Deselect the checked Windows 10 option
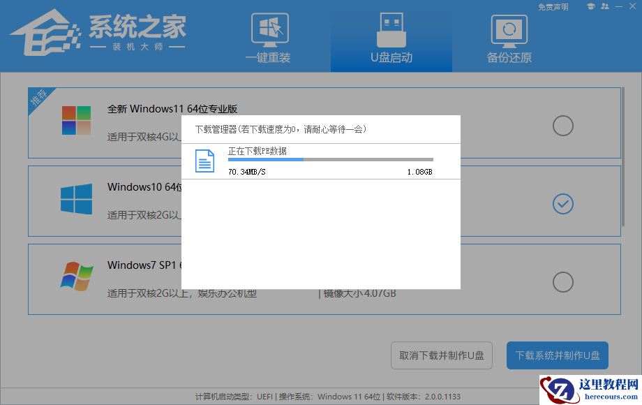 [x=562, y=204]
